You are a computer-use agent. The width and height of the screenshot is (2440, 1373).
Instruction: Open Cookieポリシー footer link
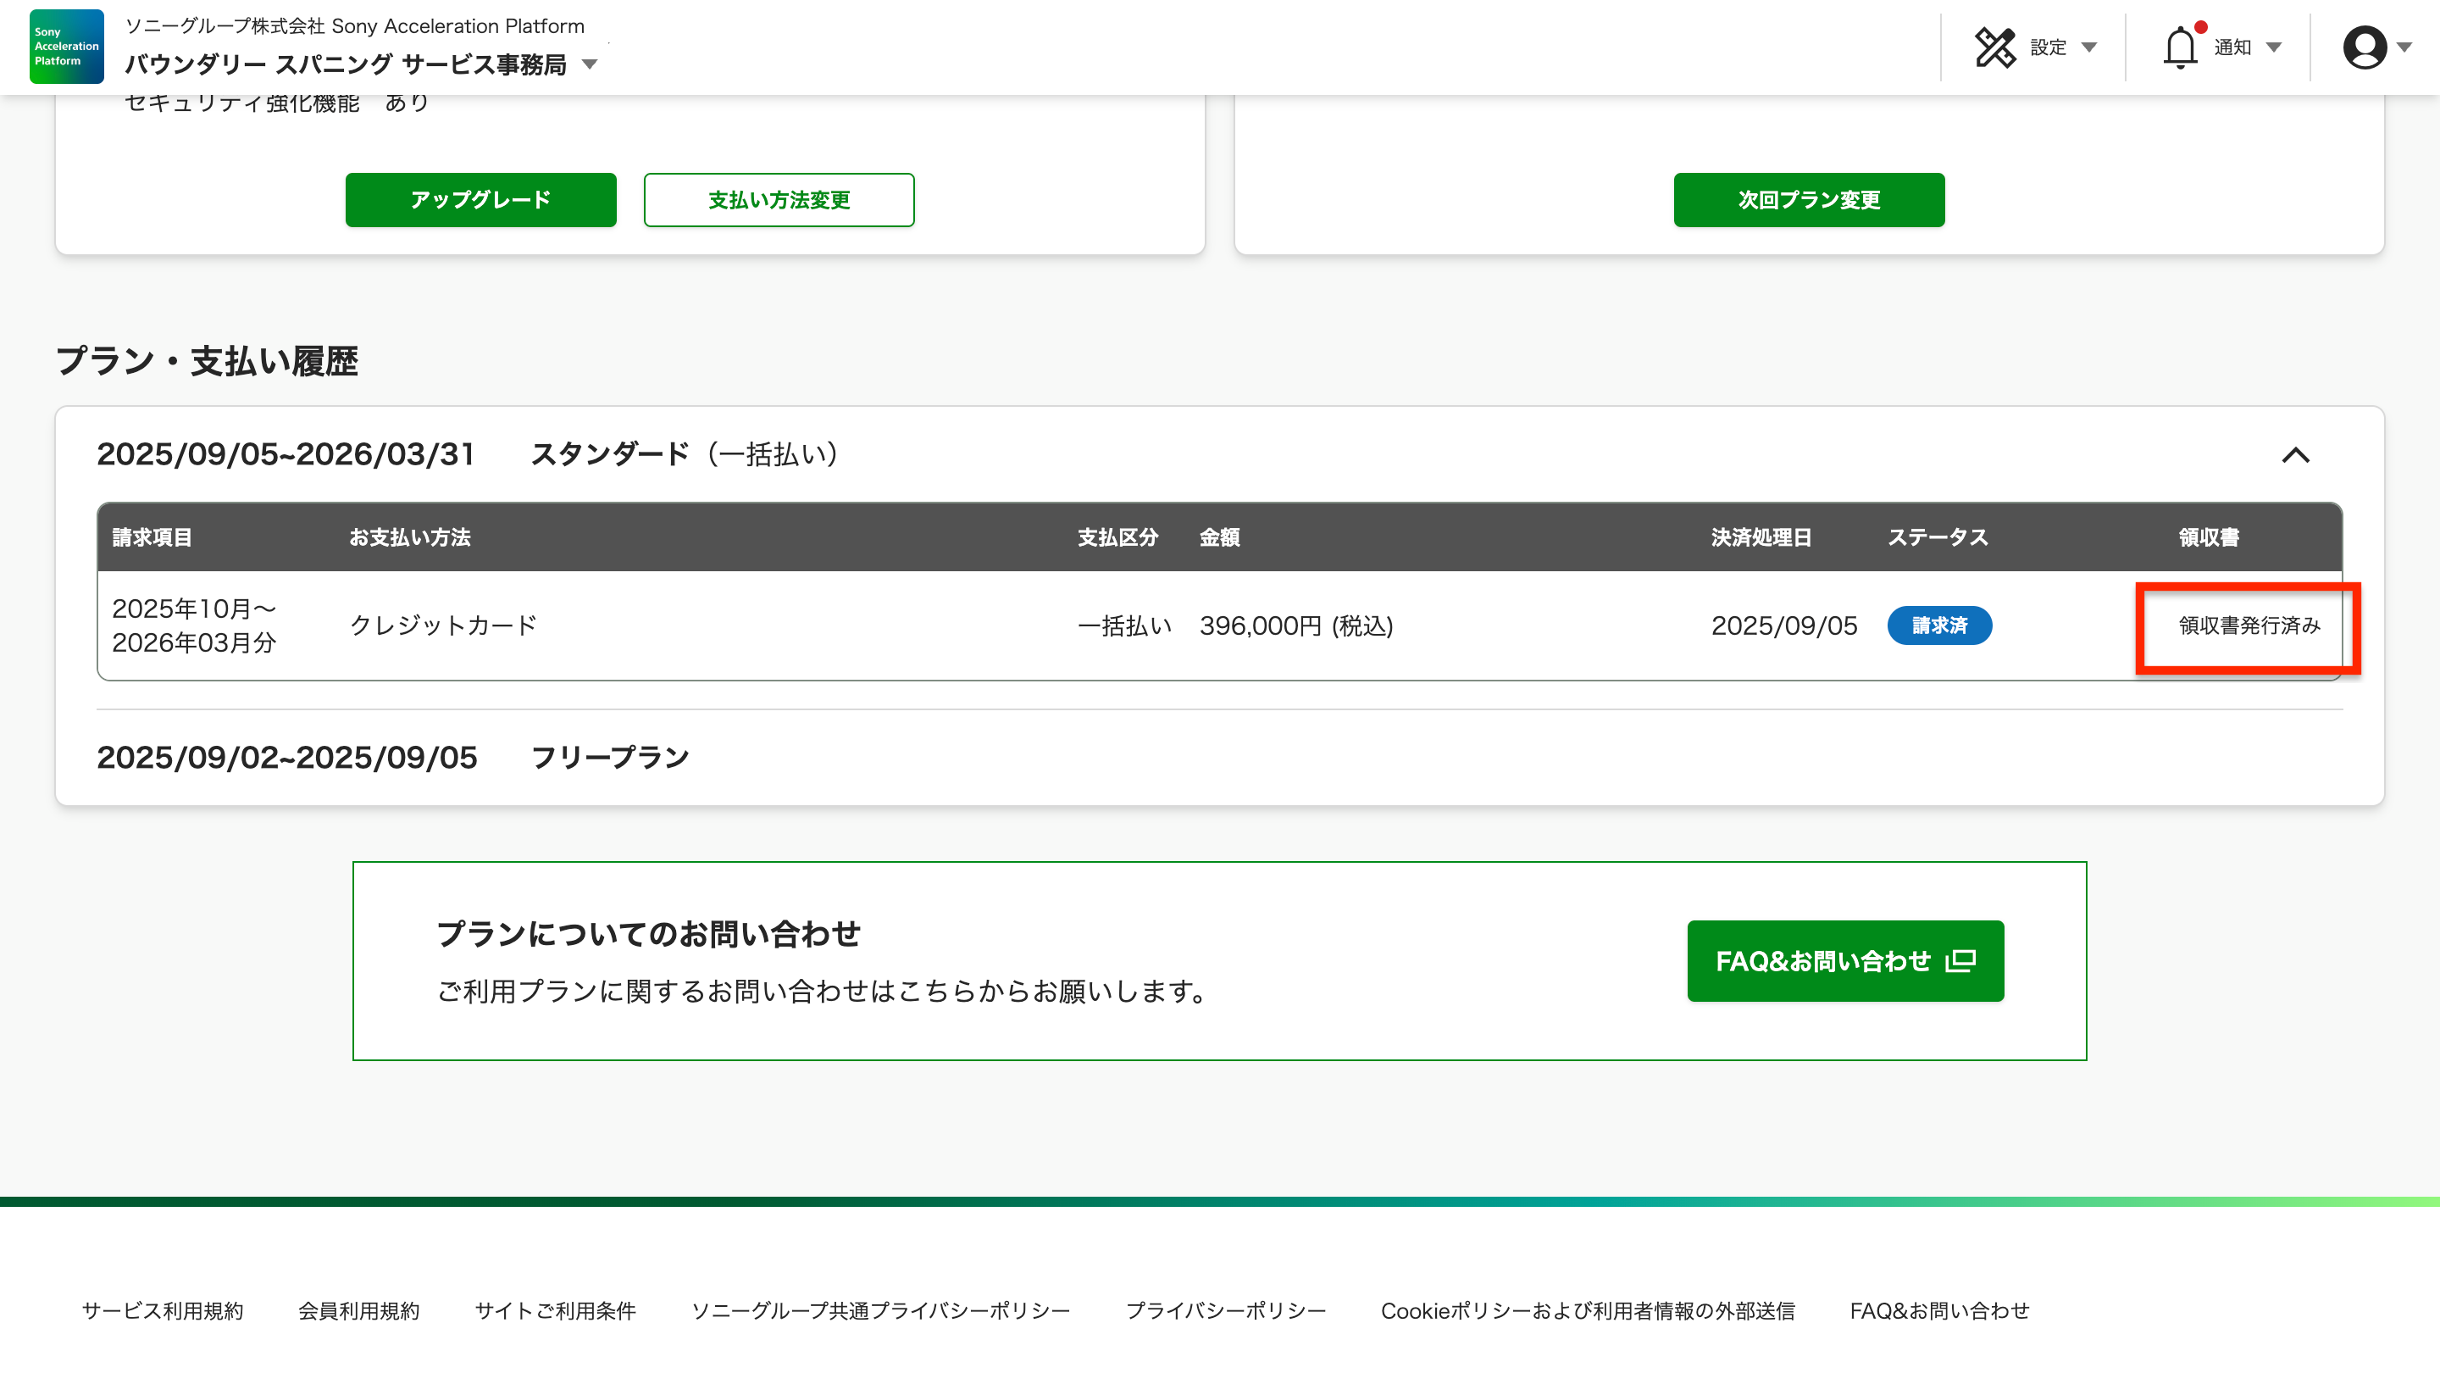click(x=1588, y=1310)
